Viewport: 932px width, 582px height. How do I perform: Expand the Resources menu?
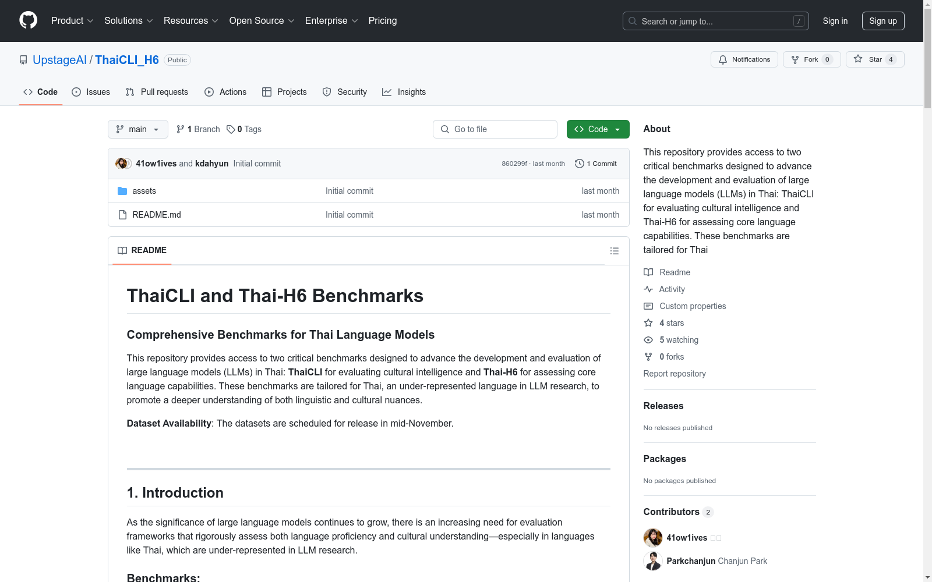191,21
